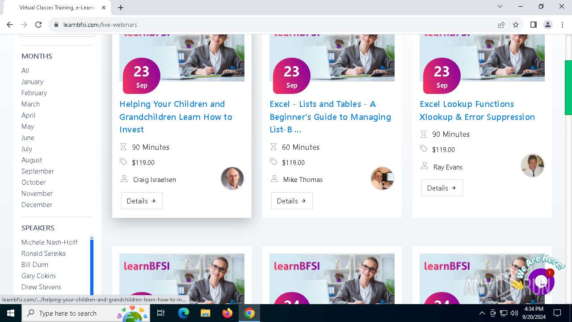The width and height of the screenshot is (572, 322).
Task: Show hidden system tray icons
Action: 482,313
